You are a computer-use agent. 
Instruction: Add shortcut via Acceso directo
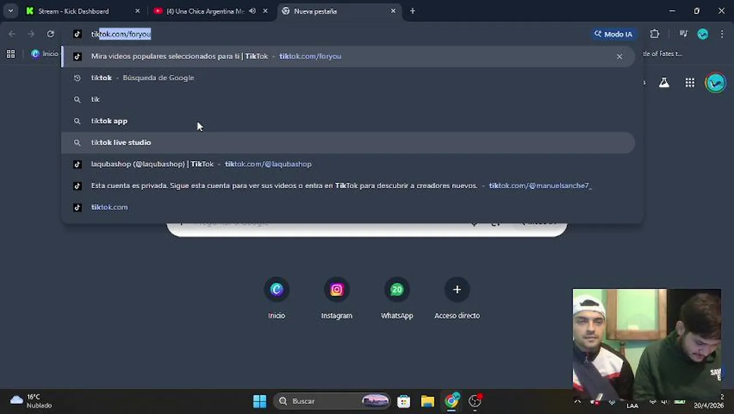click(x=457, y=298)
